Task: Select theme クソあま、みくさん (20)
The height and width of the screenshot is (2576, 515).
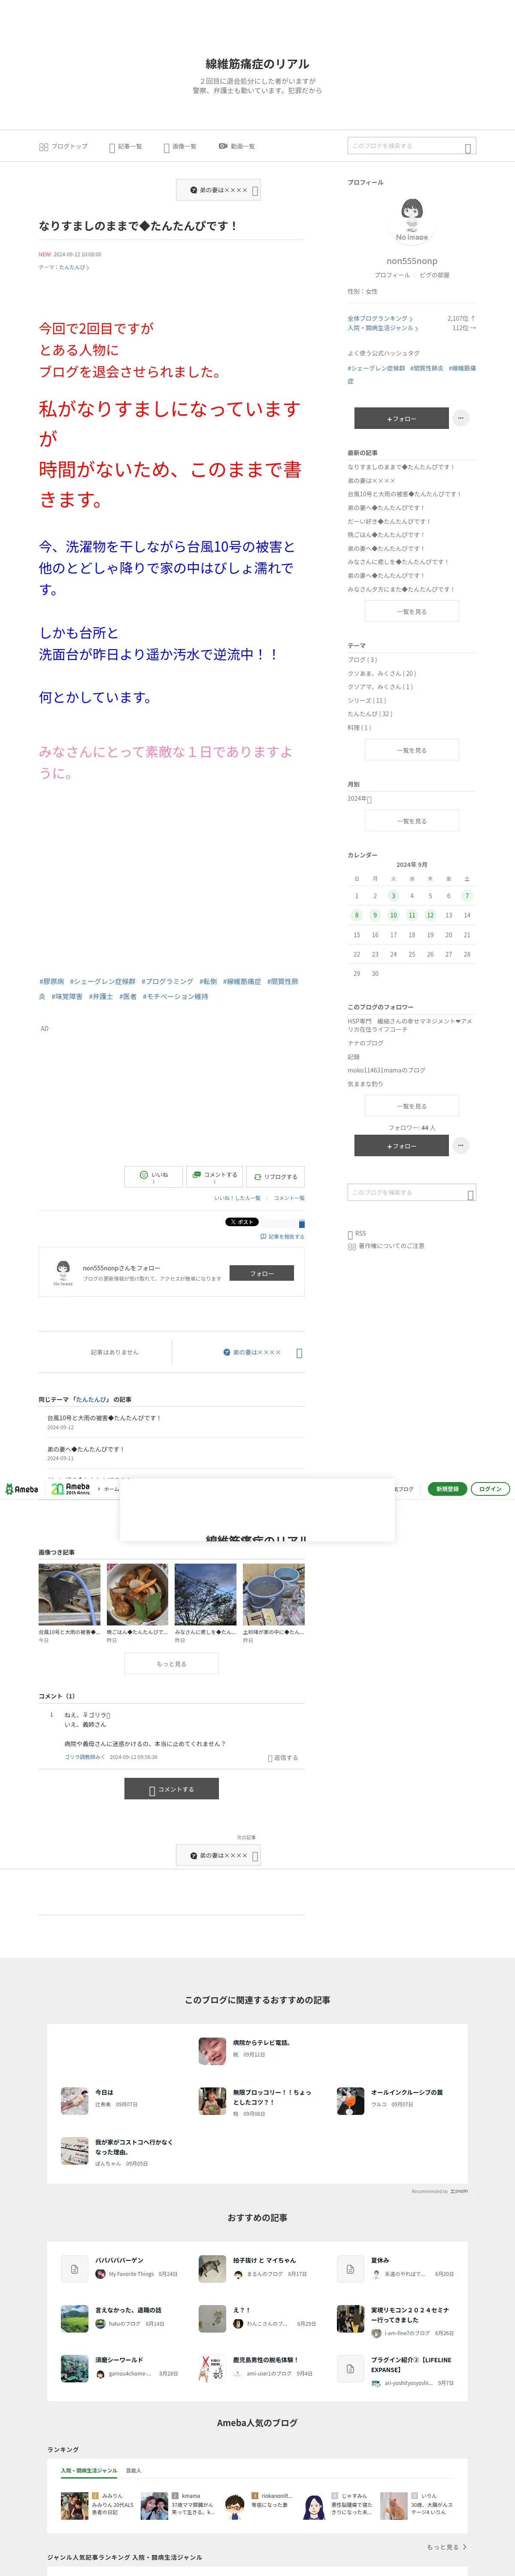Action: pos(382,673)
